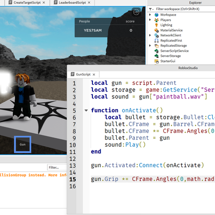Click the gun.Activated:Connect(onActivate) line
The image size is (215, 215).
pyautogui.click(x=147, y=166)
